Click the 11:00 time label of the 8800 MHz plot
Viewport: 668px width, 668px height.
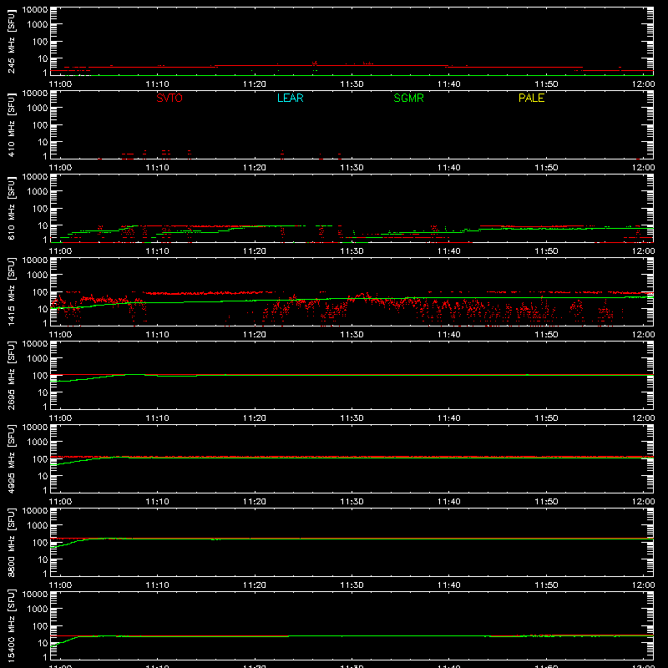point(60,585)
